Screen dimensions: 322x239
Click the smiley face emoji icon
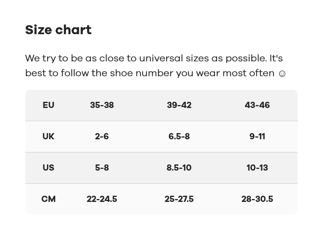pos(282,74)
